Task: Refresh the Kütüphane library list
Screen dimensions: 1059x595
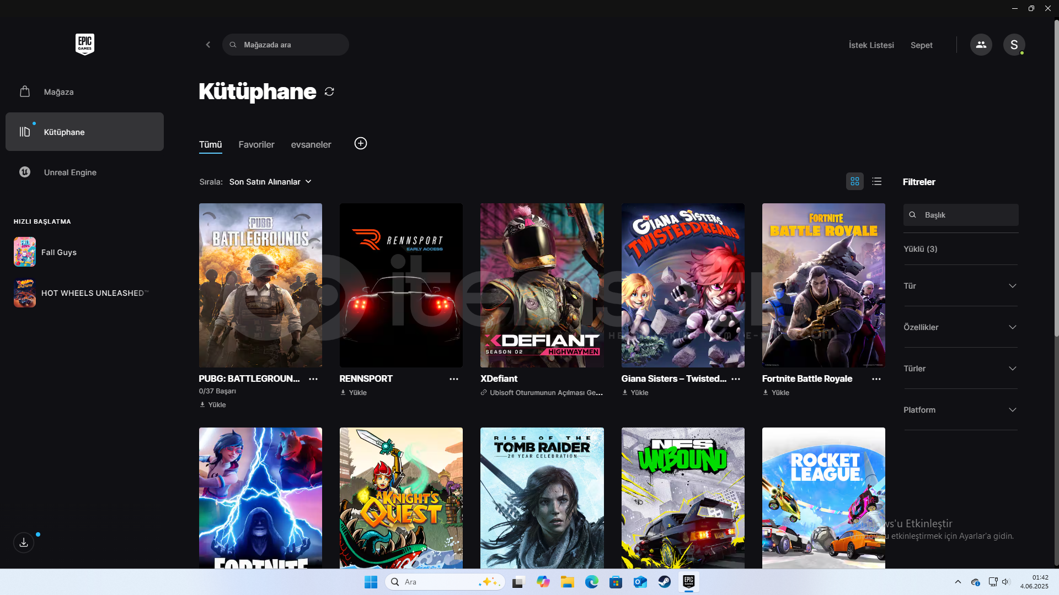Action: (329, 91)
